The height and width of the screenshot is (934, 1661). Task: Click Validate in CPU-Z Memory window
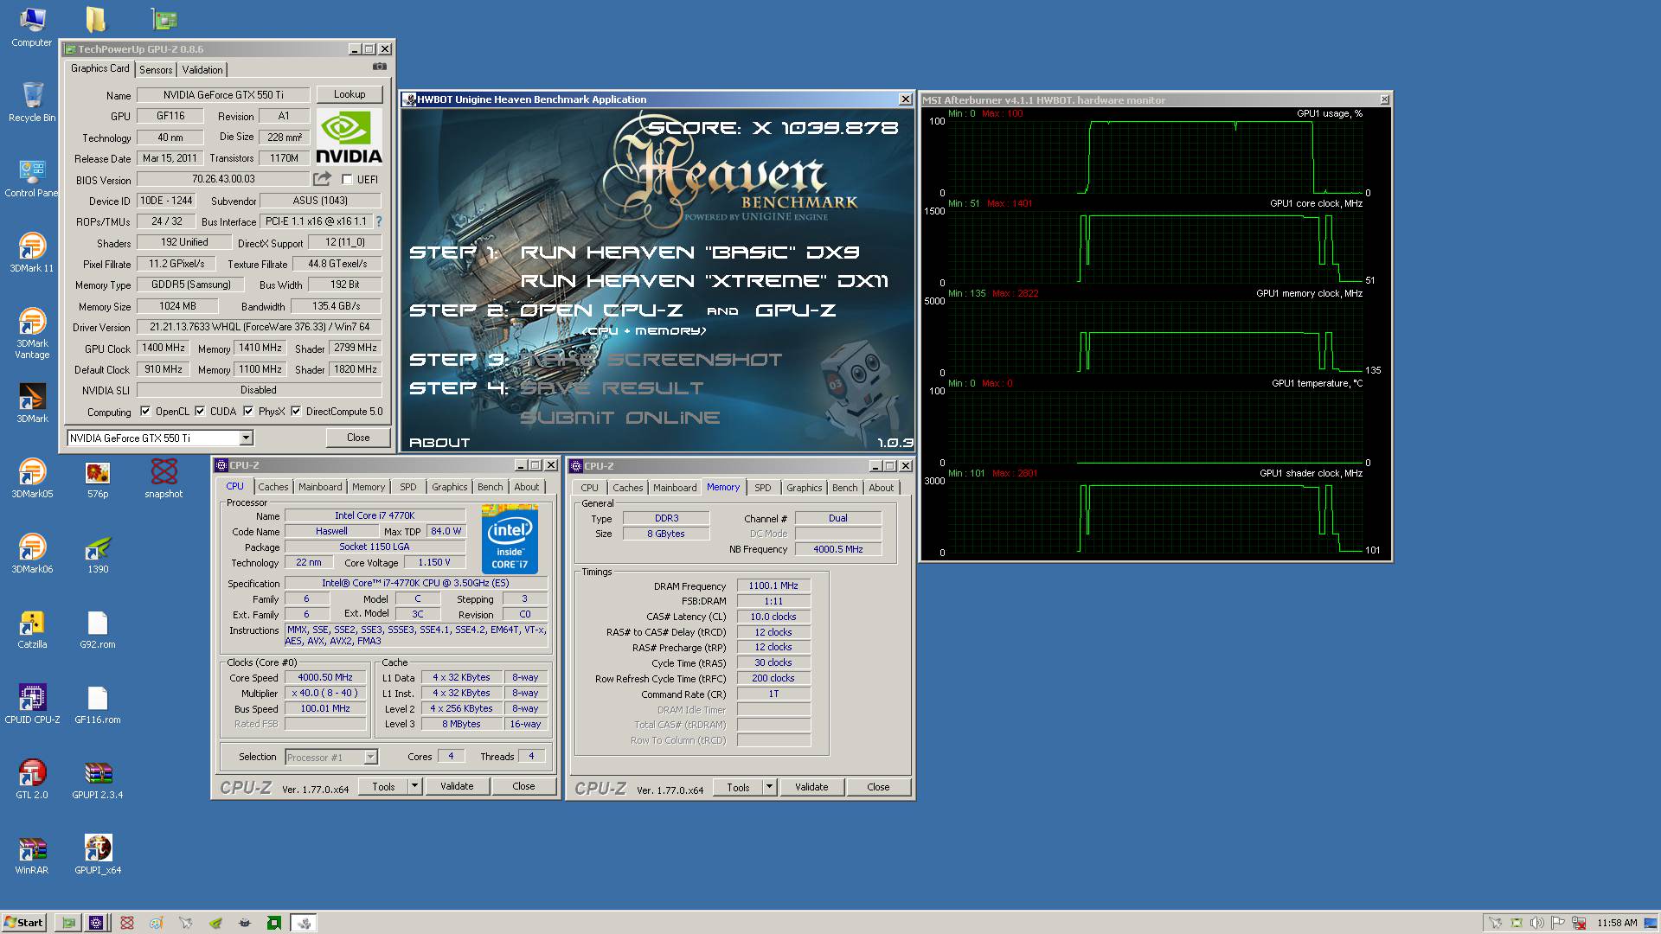coord(811,787)
